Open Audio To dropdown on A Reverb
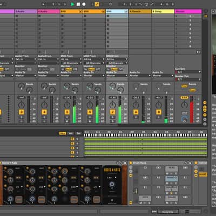The height and width of the screenshot is (216, 216). pyautogui.click(x=140, y=76)
